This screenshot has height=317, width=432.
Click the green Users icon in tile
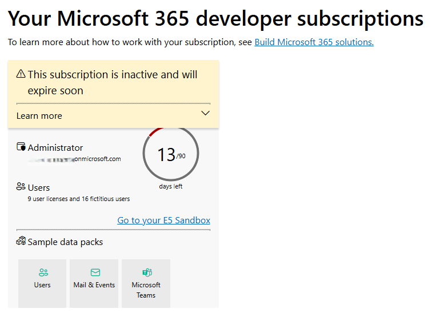pyautogui.click(x=43, y=272)
